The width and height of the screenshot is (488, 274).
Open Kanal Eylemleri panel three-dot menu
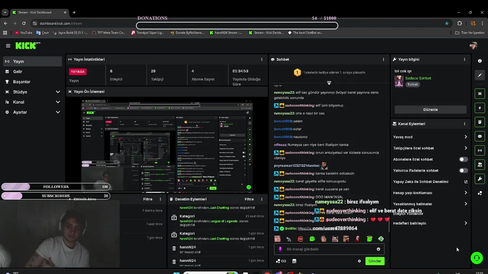(464, 124)
